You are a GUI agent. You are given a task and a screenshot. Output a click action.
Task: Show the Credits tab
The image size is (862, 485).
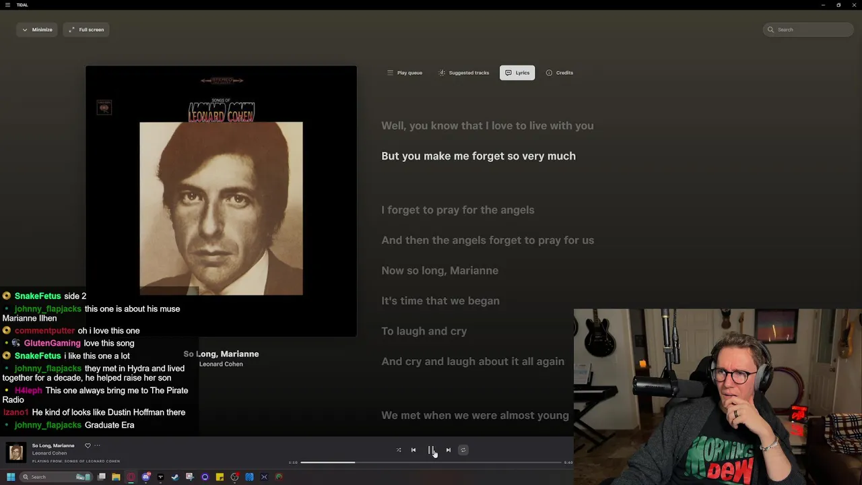[x=560, y=73]
